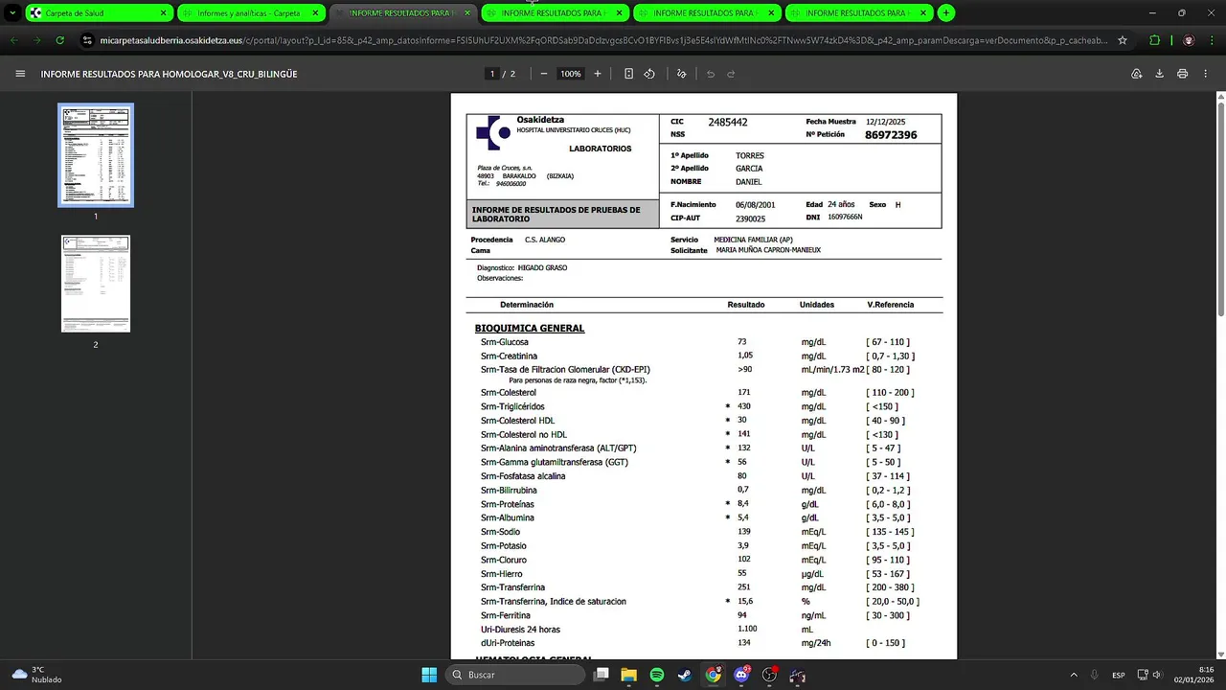Viewport: 1226px width, 690px height.
Task: Bookmark this page with the star
Action: coord(1123,40)
